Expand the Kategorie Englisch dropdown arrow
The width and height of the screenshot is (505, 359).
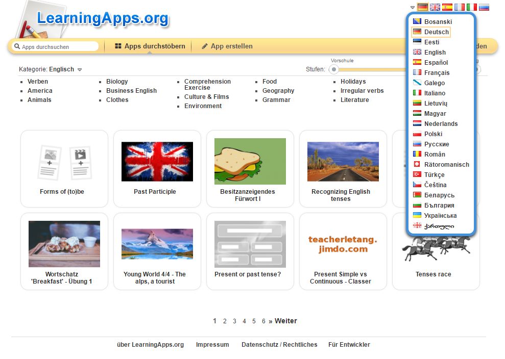click(x=80, y=69)
